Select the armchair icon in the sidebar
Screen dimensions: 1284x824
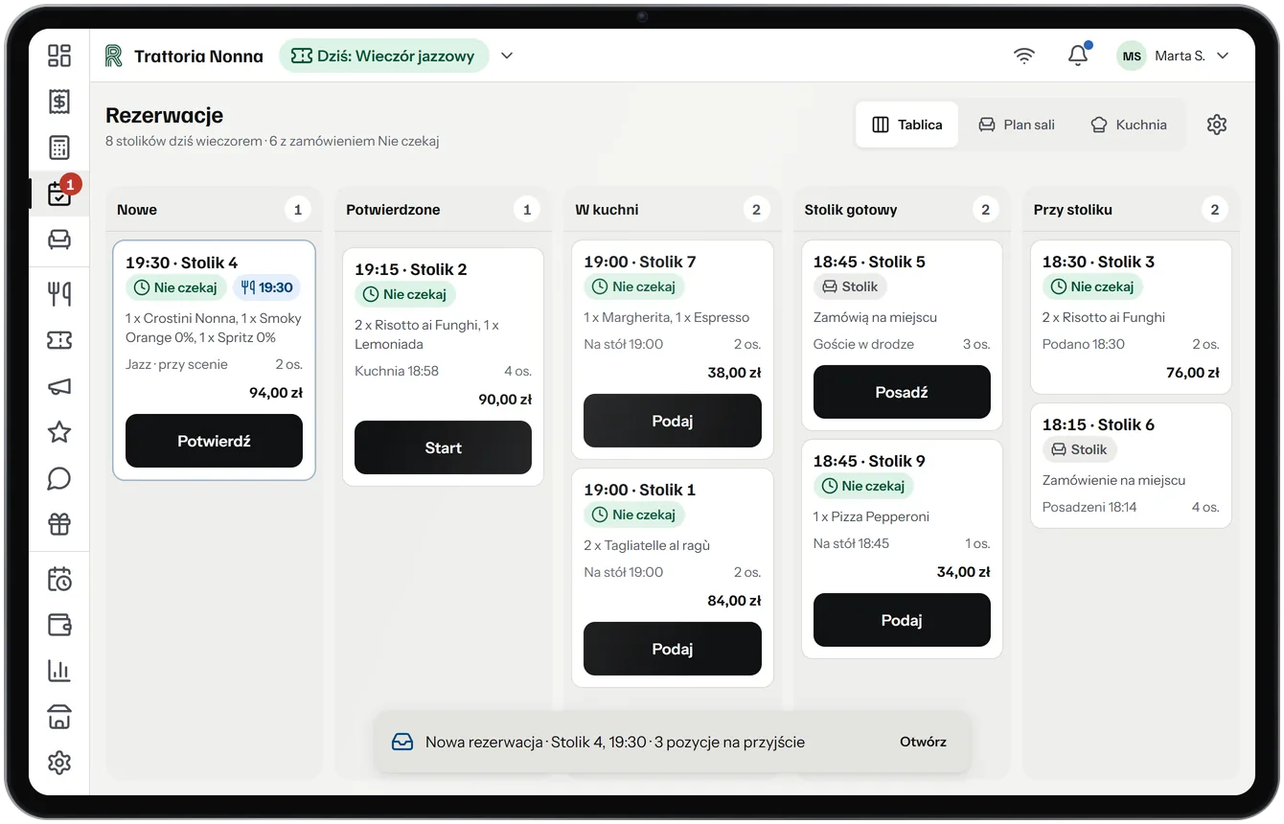[x=59, y=240]
